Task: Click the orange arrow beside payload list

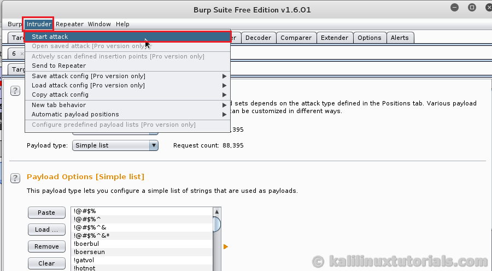Action: [x=225, y=247]
